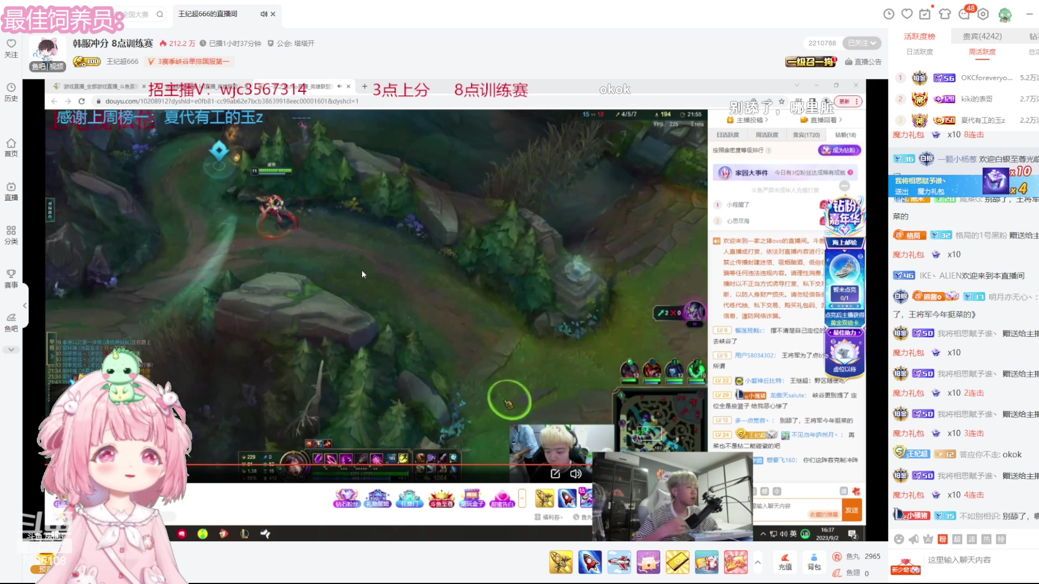
Task: Open 历史 history in the left sidebar
Action: click(11, 92)
